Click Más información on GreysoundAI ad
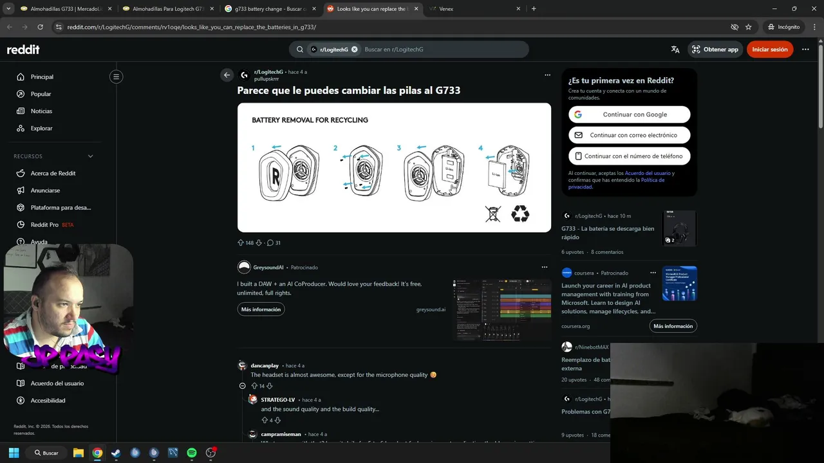824x463 pixels. (261, 309)
